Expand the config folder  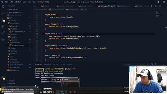pos(13,21)
